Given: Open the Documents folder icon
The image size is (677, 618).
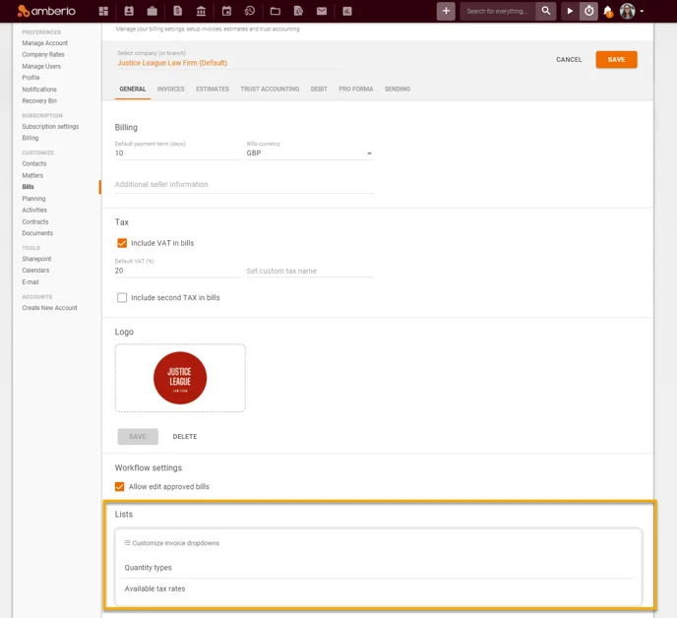Looking at the screenshot, I should 276,11.
